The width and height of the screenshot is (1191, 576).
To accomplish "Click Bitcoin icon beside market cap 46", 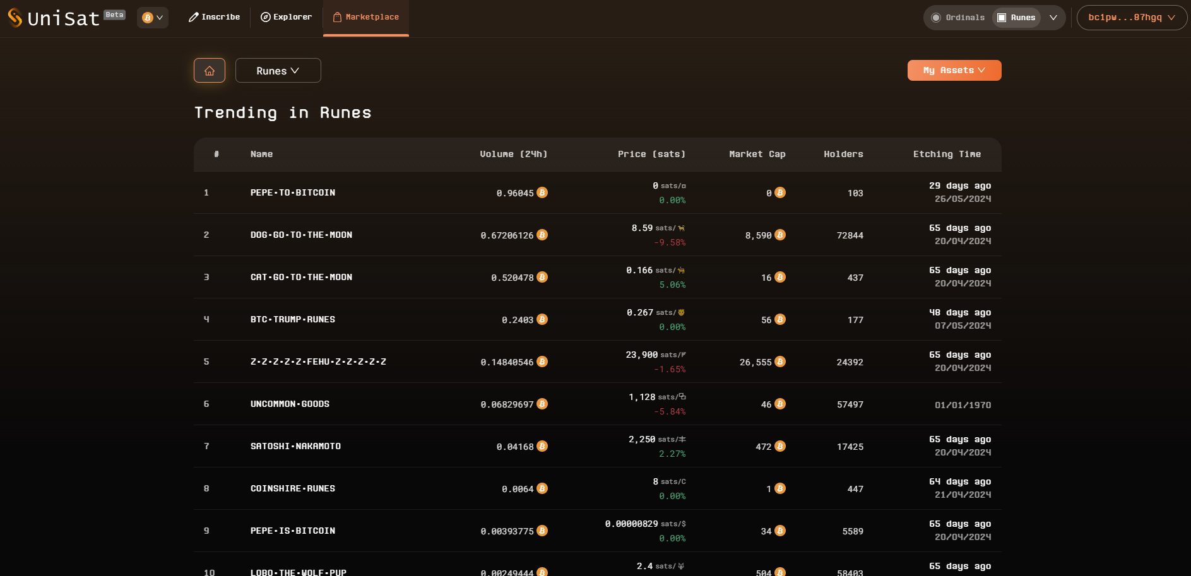I will pyautogui.click(x=780, y=404).
